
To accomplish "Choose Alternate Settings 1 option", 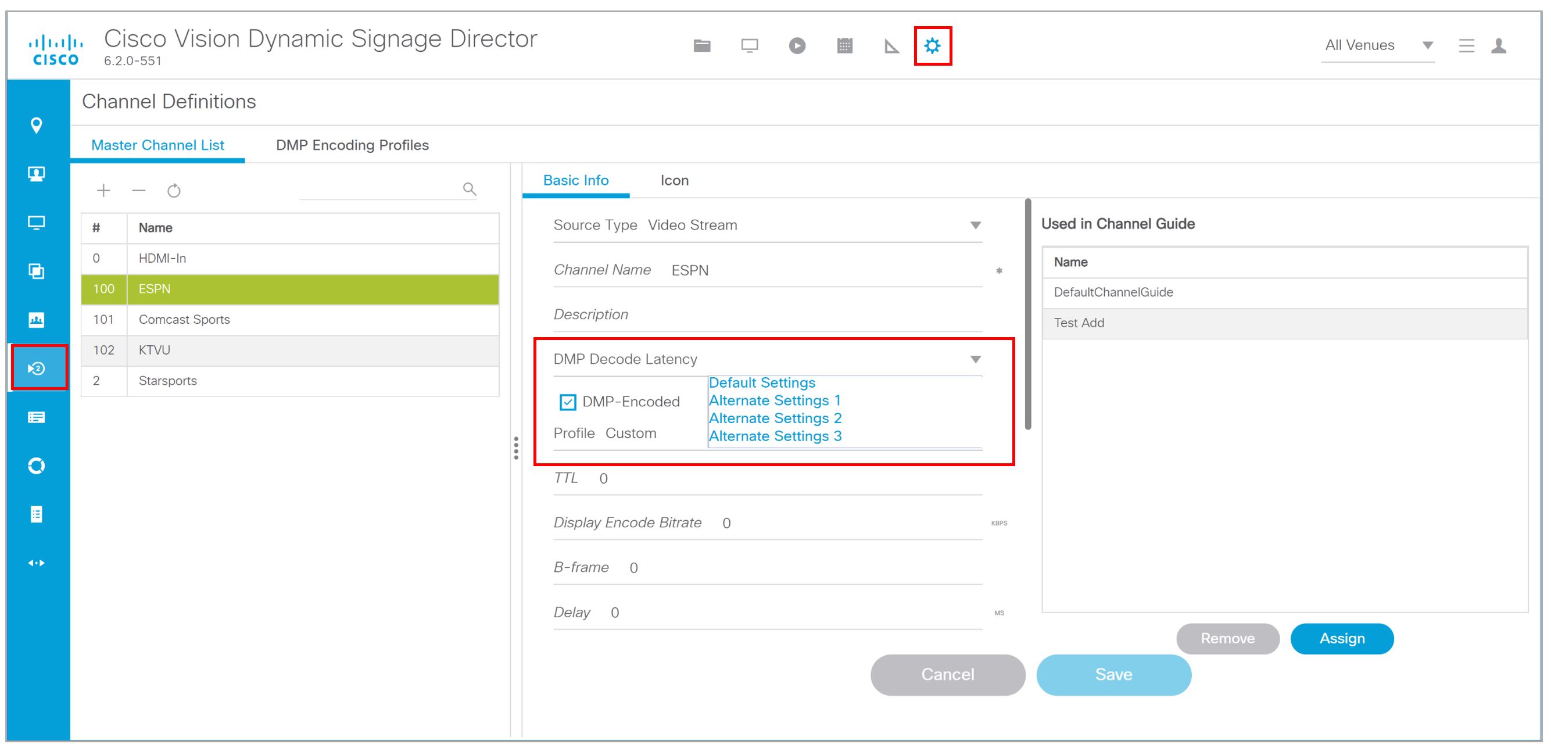I will [774, 401].
